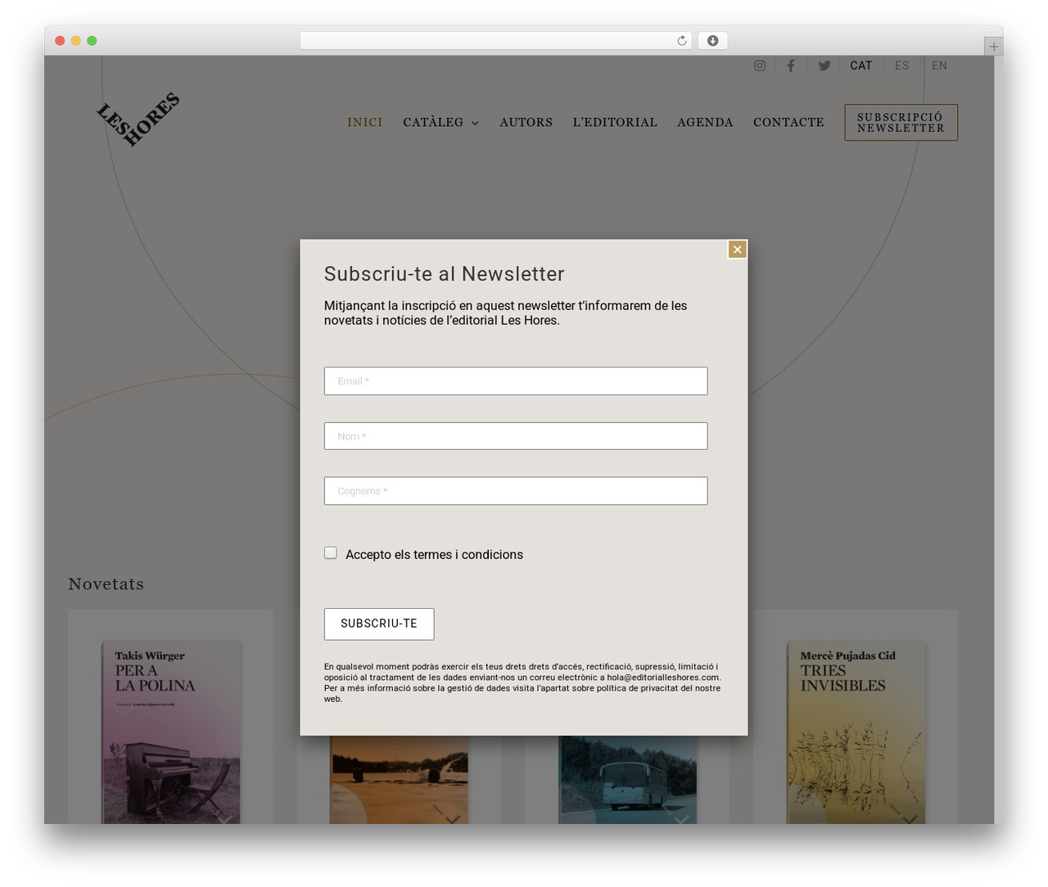Click the browser download icon
Screen dimensions: 1048x887
pos(712,41)
